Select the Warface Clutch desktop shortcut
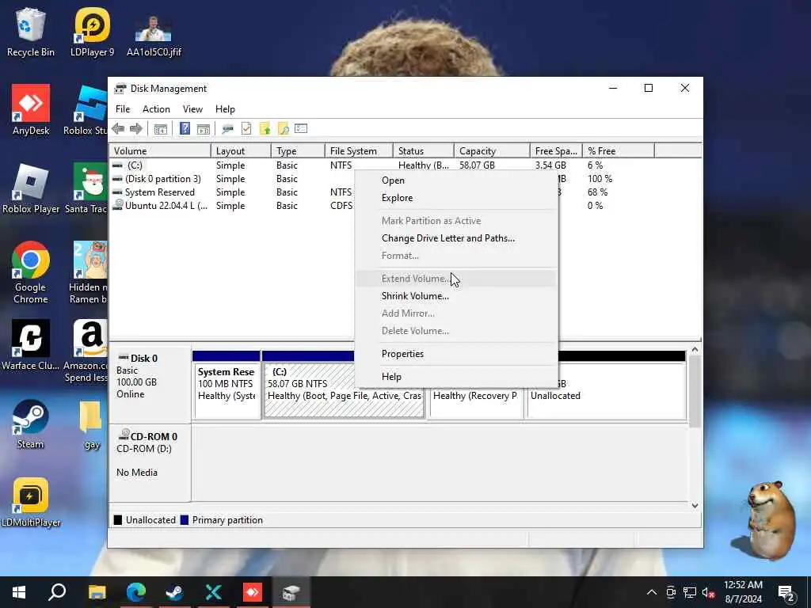The image size is (811, 608). tap(31, 345)
